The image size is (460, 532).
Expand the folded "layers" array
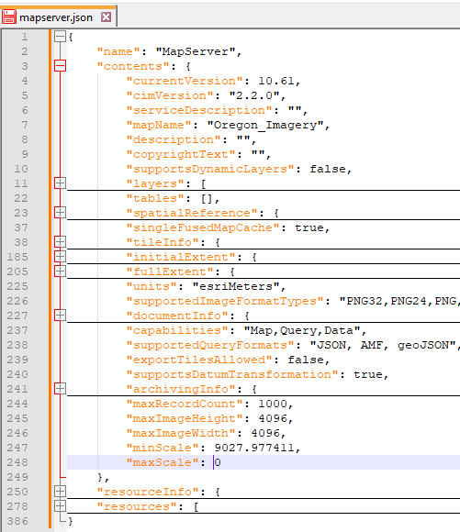(60, 183)
